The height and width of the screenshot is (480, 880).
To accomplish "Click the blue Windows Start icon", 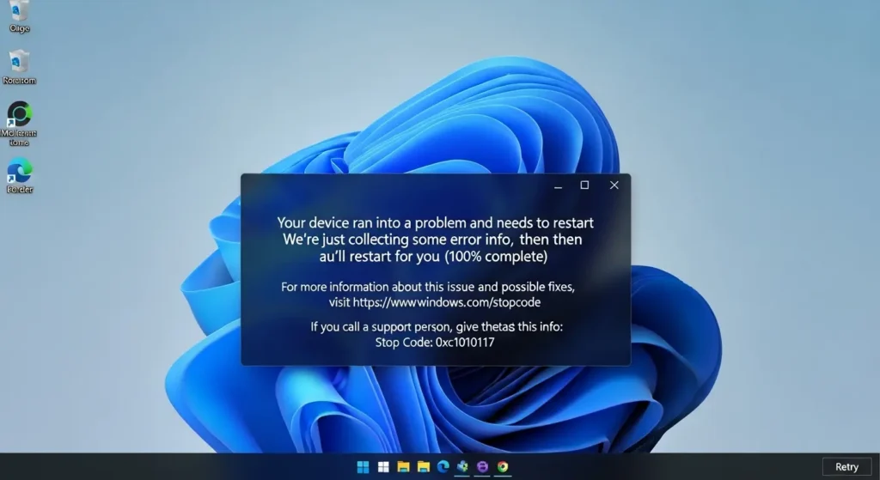I will 364,467.
